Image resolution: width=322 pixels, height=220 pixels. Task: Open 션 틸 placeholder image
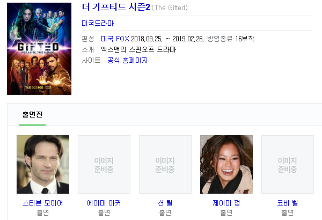(x=165, y=164)
